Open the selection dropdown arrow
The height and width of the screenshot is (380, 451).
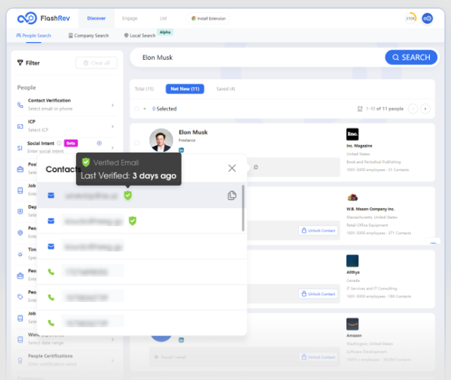(x=145, y=109)
